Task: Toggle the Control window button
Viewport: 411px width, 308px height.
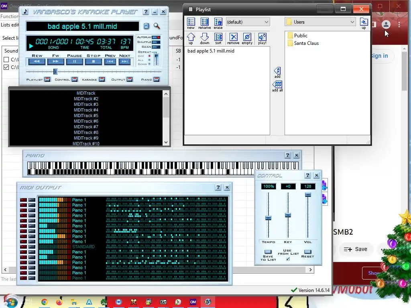Action: (75, 79)
